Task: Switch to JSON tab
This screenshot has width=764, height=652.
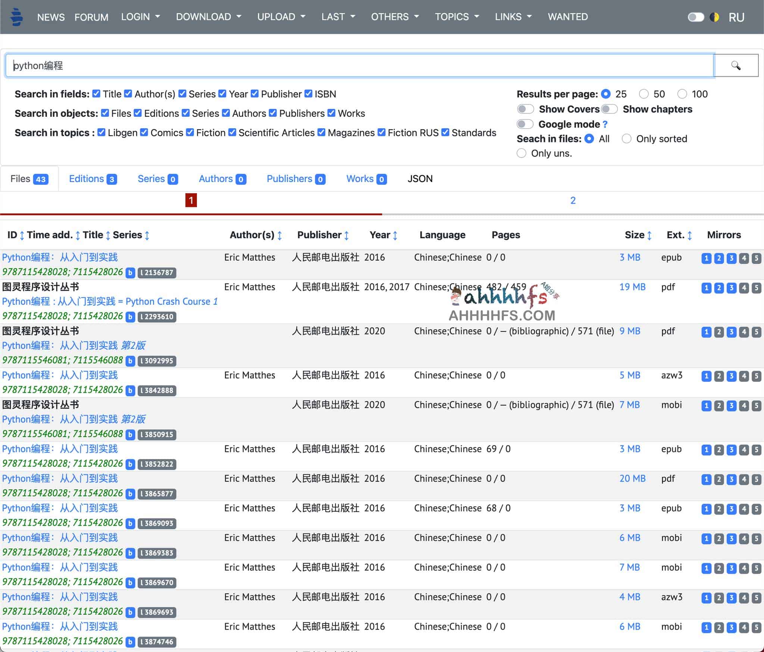Action: tap(420, 179)
